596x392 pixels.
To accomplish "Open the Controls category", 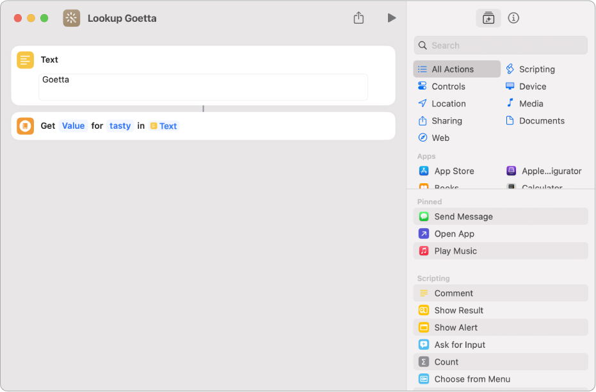I will (x=447, y=86).
